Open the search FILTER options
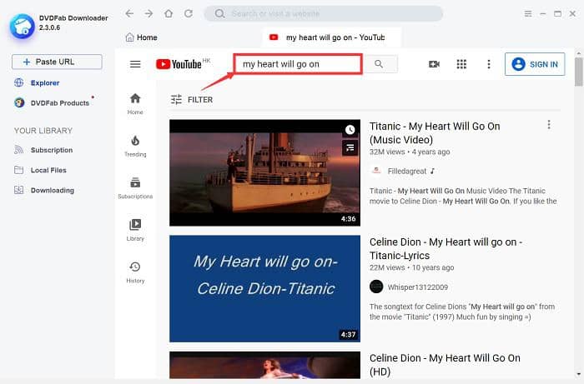The image size is (584, 384). pos(192,100)
